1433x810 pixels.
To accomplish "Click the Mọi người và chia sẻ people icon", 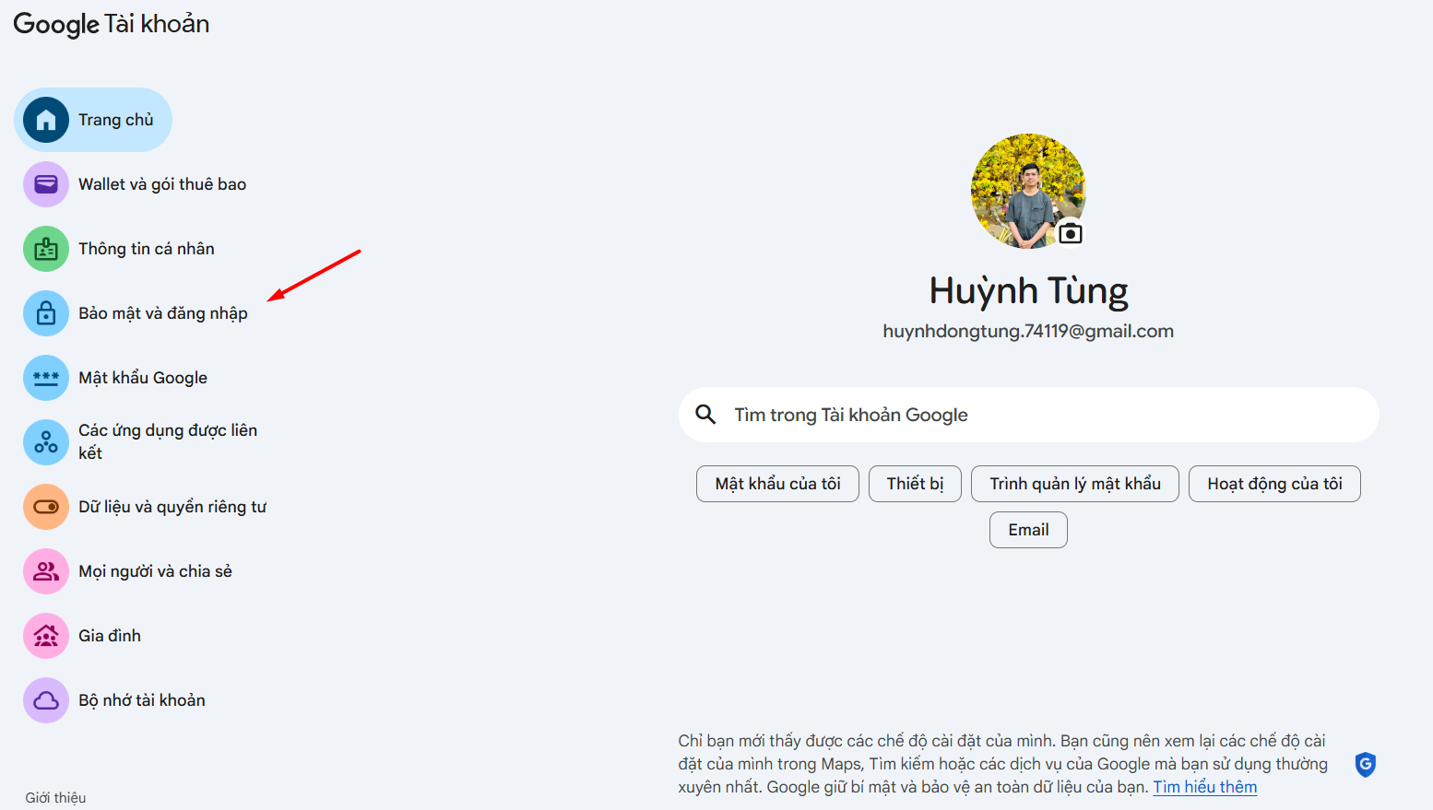I will click(x=46, y=571).
